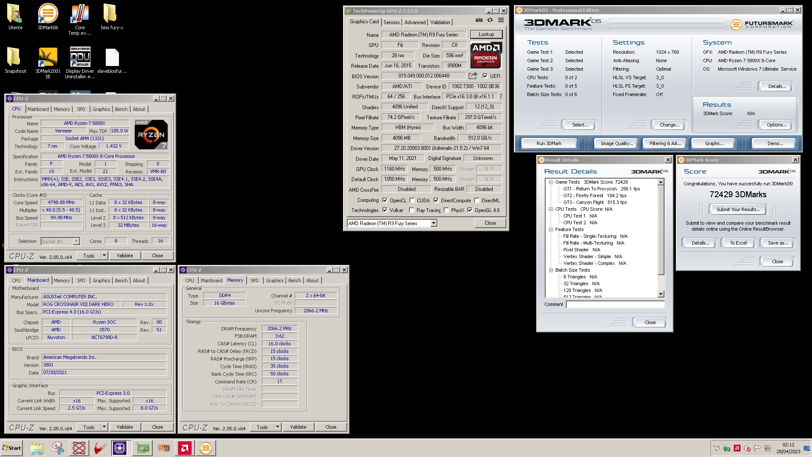Viewport: 812px width, 457px height.
Task: Open Display Driver Uninstaller desktop icon
Action: (80, 63)
